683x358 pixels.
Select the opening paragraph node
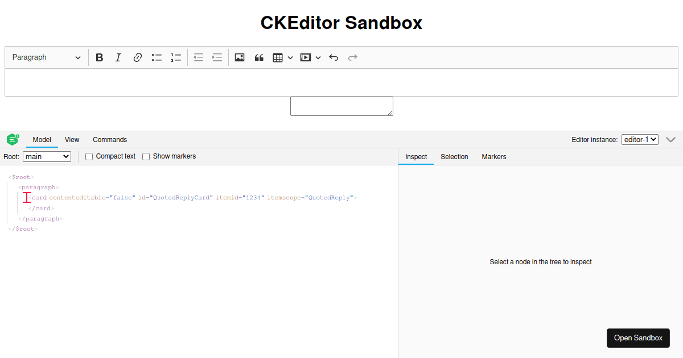[39, 188]
